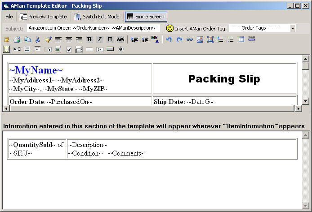Click the Cut scissors icon
Image resolution: width=312 pixels, height=212 pixels.
[x=38, y=39]
